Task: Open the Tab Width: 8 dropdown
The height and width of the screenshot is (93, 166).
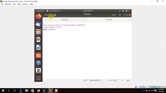Action: (x=96, y=80)
